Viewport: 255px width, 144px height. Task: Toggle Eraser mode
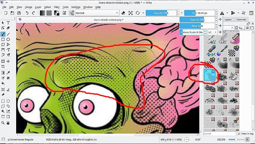pyautogui.click(x=123, y=13)
